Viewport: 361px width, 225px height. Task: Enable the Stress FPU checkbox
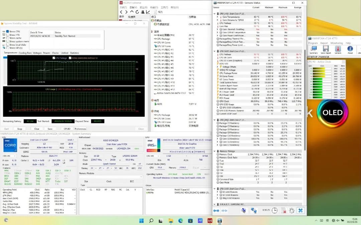pos(7,35)
